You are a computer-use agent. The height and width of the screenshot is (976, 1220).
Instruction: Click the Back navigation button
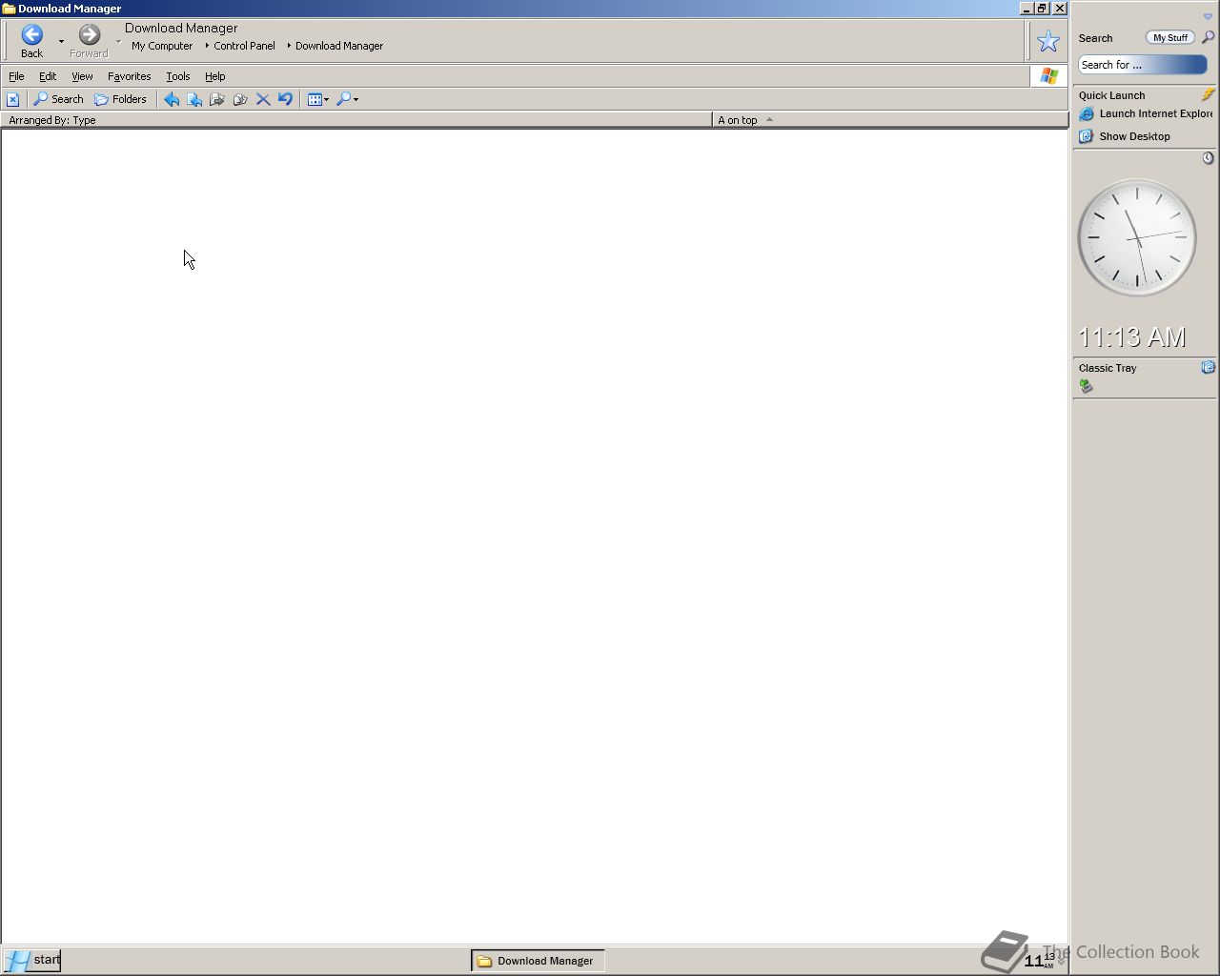(31, 41)
